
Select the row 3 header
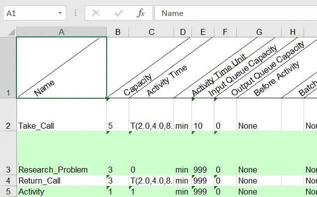click(8, 153)
